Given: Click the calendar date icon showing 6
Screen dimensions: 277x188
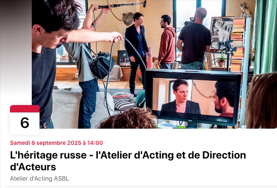Looking at the screenshot, I should point(25,120).
